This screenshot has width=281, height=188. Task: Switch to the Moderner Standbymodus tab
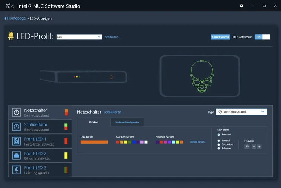[x=127, y=123]
